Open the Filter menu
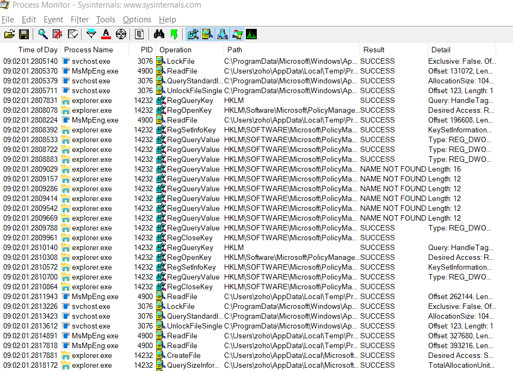 click(x=79, y=20)
